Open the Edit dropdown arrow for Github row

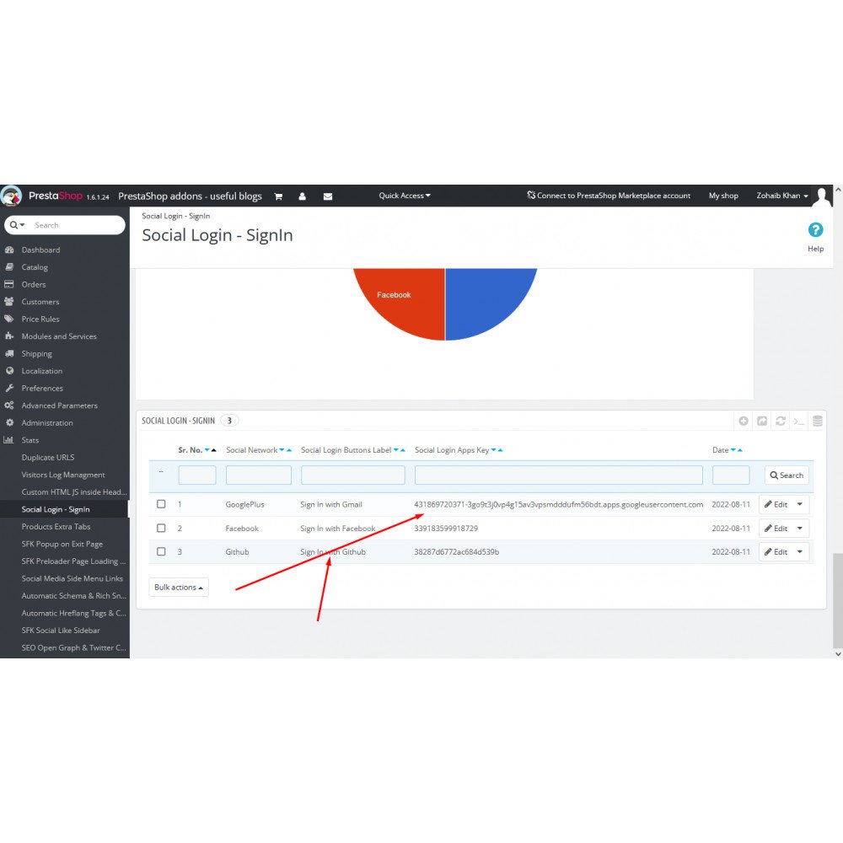[800, 552]
